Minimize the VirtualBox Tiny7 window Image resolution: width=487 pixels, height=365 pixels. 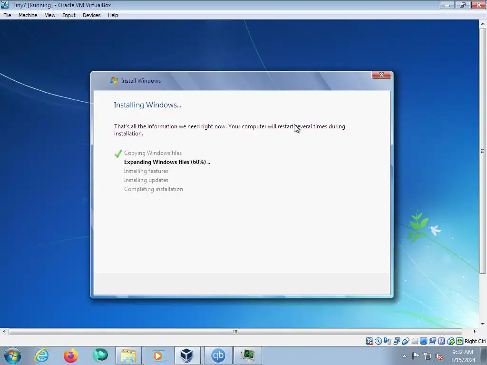[x=447, y=5]
